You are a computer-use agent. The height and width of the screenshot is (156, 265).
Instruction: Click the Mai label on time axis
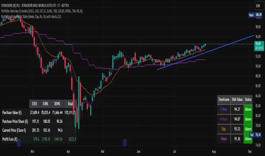tap(103, 151)
